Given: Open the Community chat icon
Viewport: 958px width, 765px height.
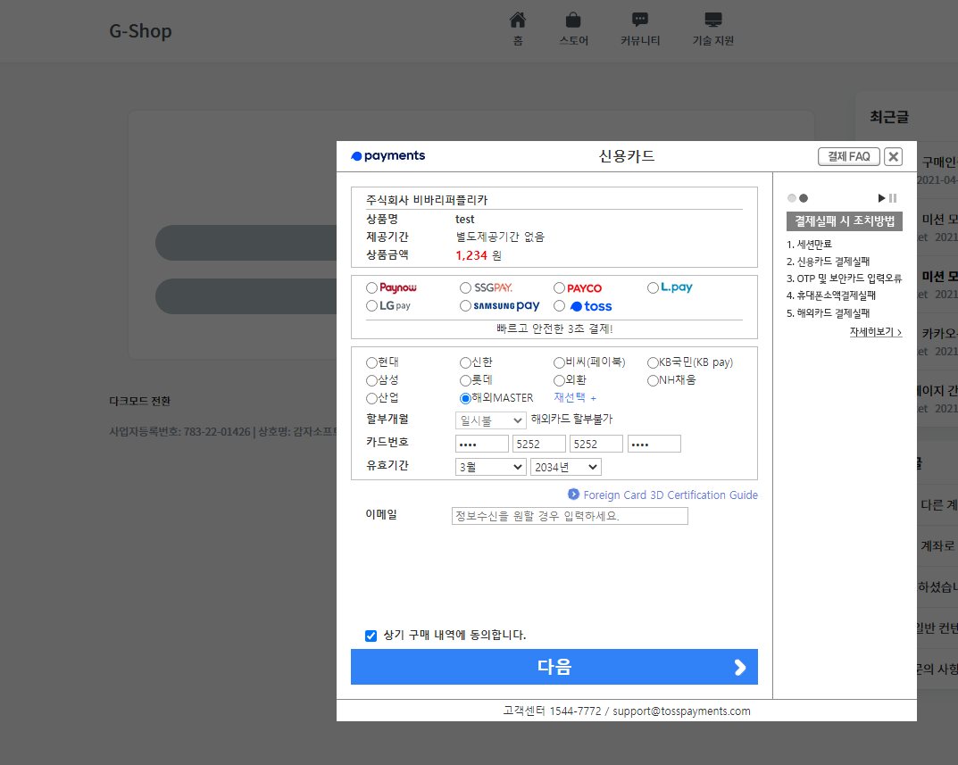Looking at the screenshot, I should point(640,20).
